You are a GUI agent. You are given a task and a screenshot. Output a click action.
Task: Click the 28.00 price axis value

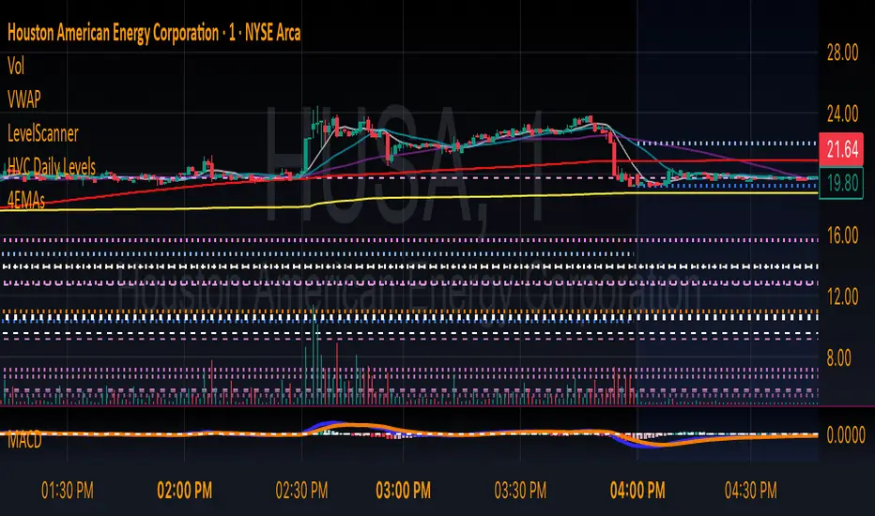coord(843,53)
